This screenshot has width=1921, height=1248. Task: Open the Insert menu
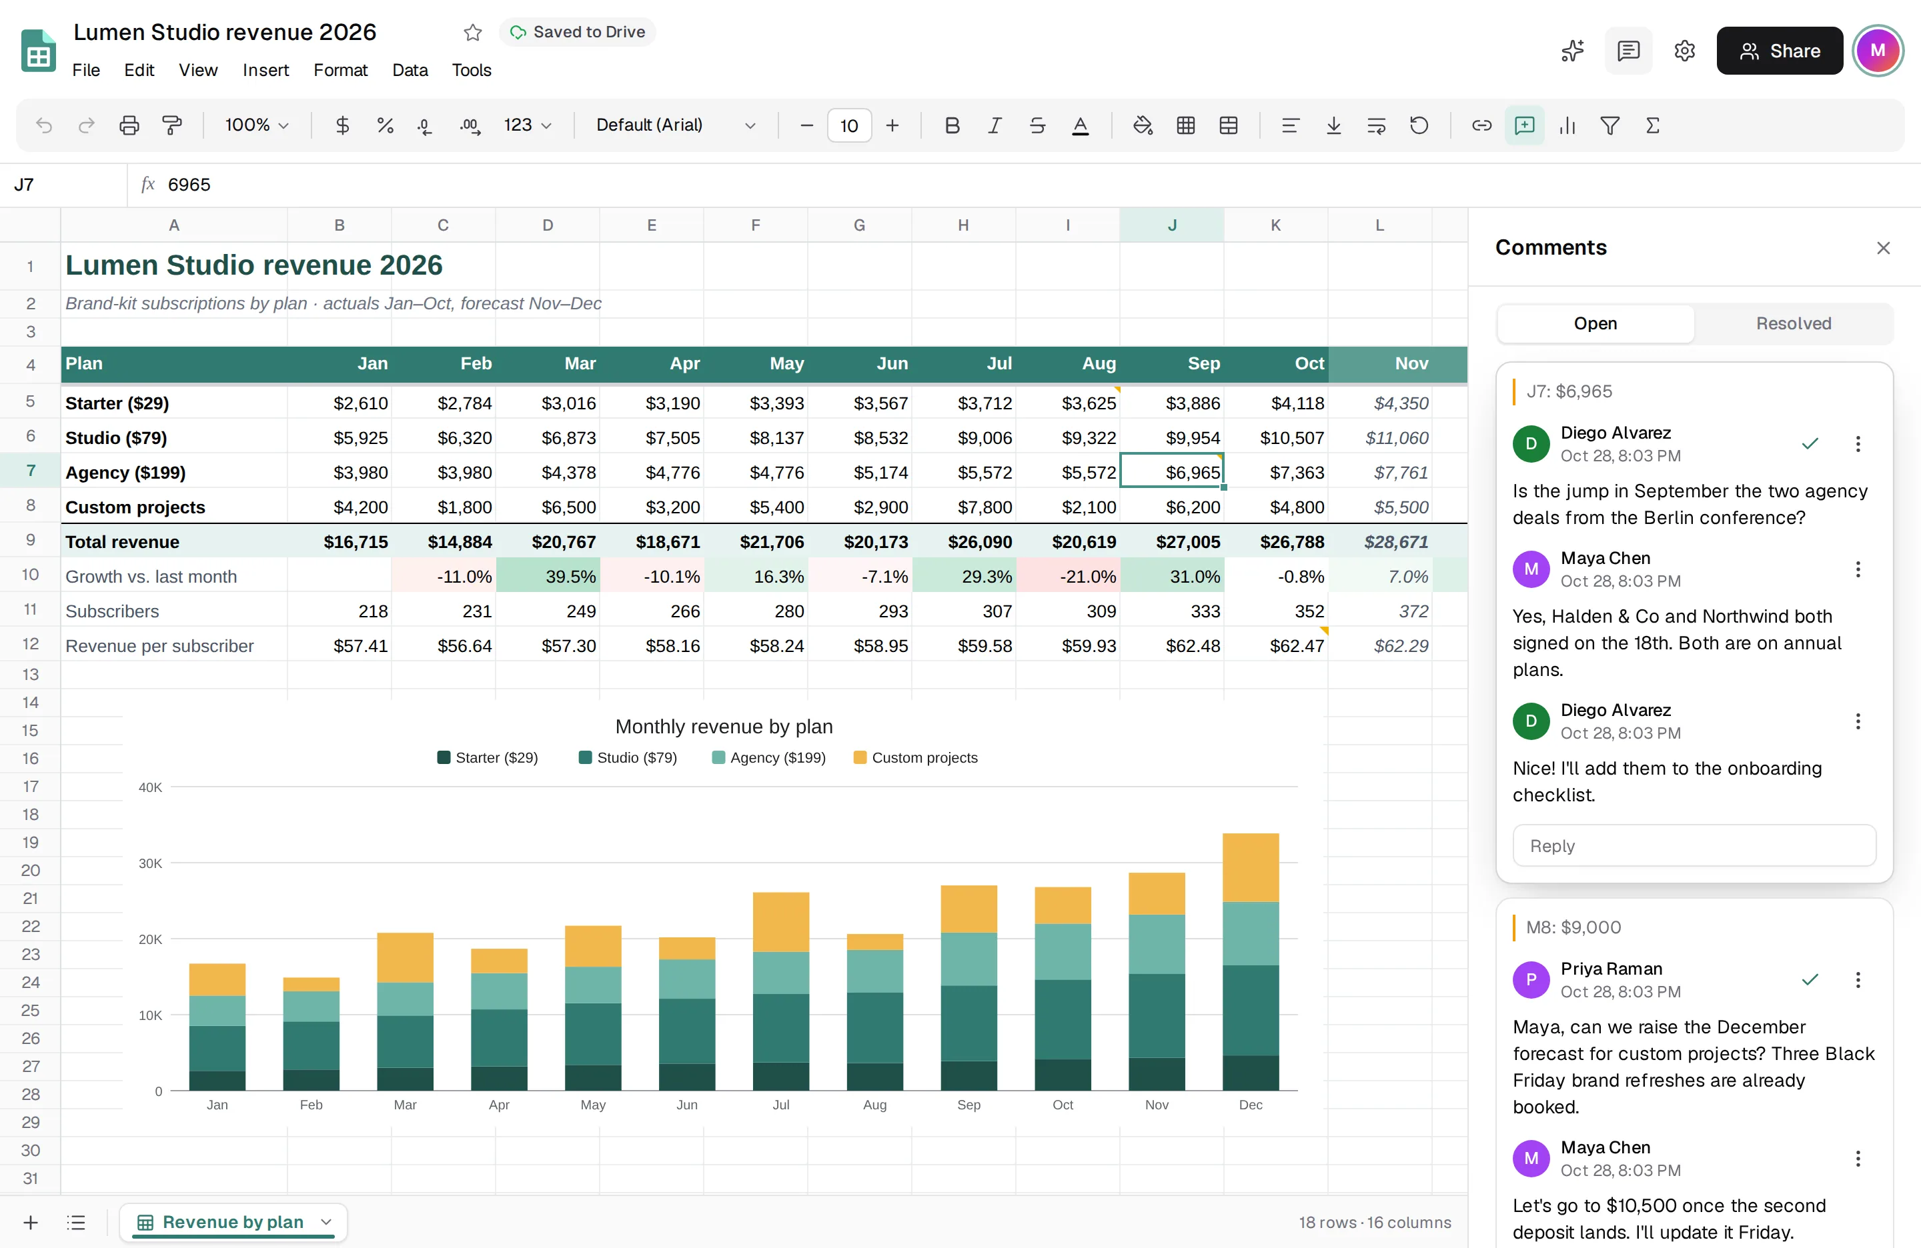pyautogui.click(x=265, y=70)
